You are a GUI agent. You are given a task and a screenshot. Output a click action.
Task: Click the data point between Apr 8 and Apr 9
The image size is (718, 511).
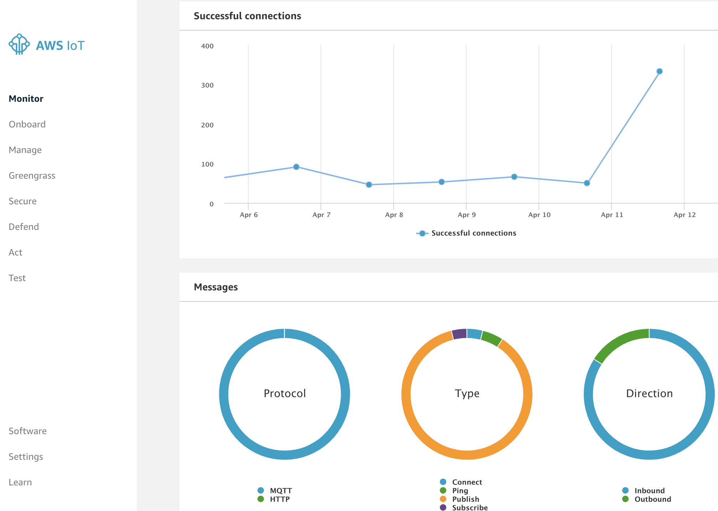tap(442, 182)
